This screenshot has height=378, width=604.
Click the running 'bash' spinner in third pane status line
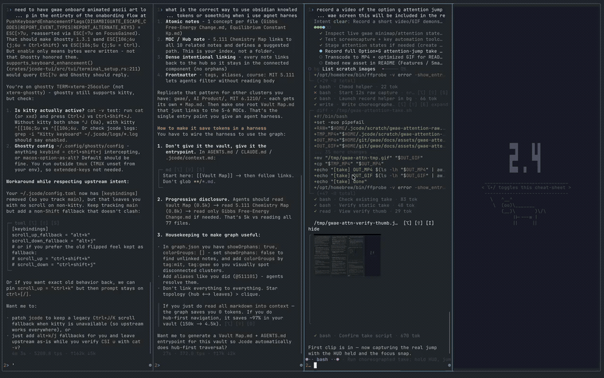[322, 359]
